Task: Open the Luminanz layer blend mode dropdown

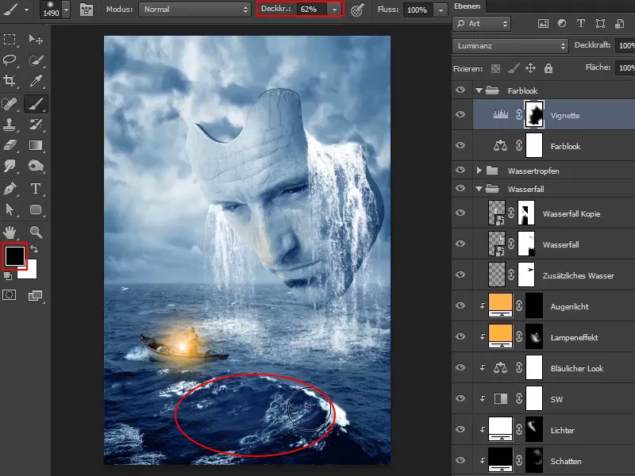Action: (x=510, y=46)
